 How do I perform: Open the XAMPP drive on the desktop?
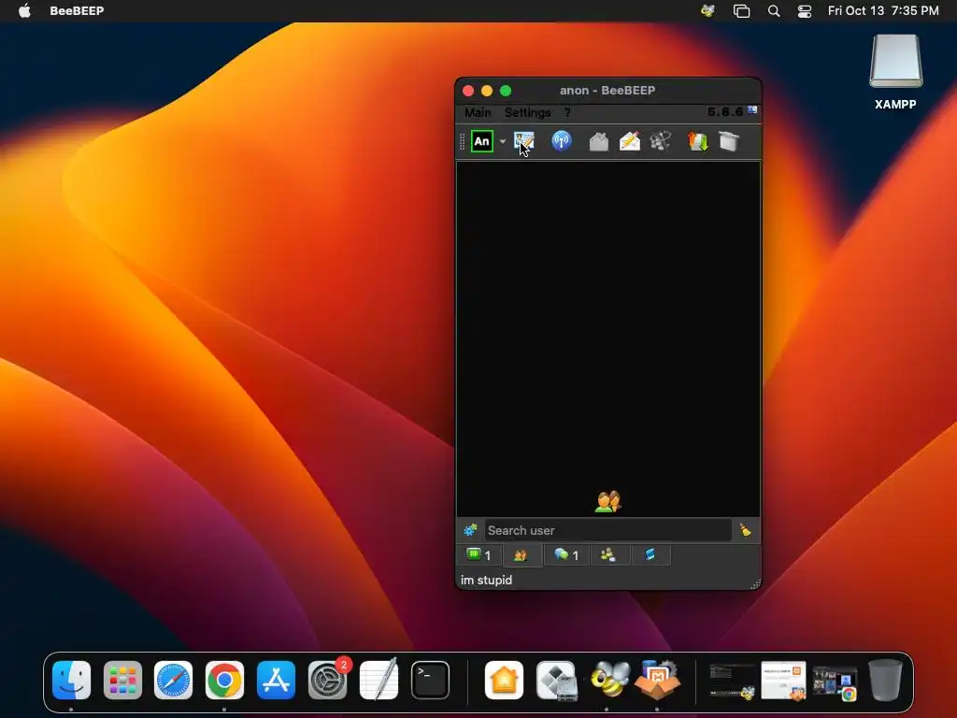[895, 72]
